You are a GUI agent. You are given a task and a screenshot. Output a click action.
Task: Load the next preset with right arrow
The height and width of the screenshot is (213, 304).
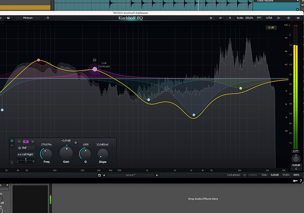(157, 175)
